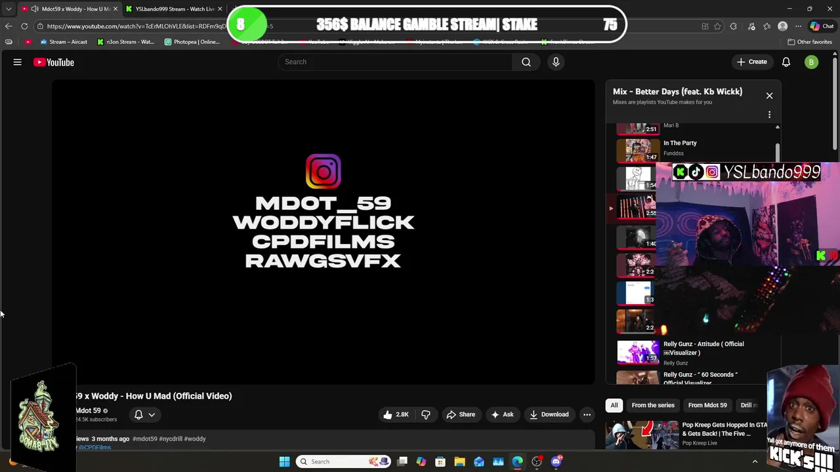Share the current video
This screenshot has width=840, height=472.
click(461, 414)
